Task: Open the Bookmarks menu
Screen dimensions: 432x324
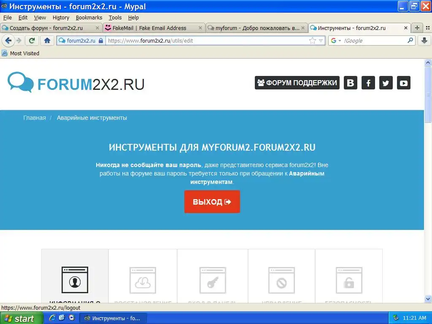Action: click(89, 18)
